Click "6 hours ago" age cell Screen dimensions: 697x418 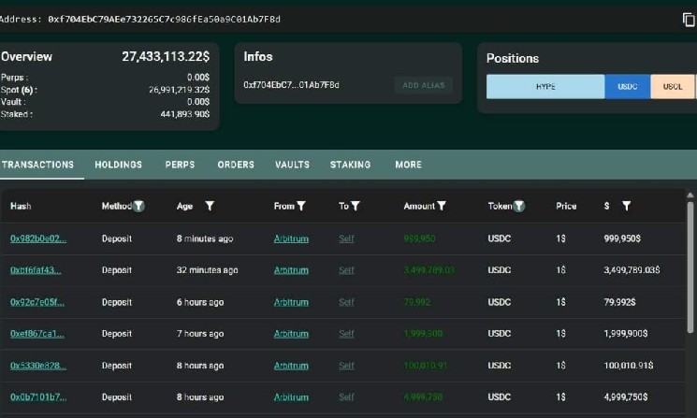pyautogui.click(x=200, y=302)
